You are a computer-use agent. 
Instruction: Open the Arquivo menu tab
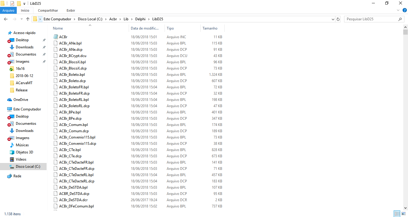8,10
